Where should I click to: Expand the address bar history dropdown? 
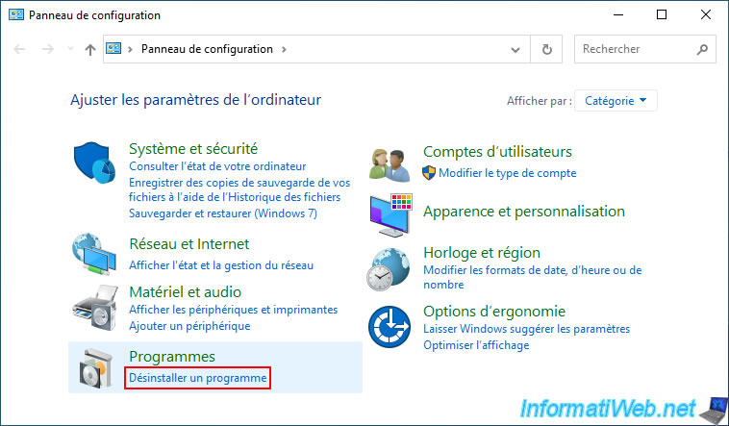tap(515, 49)
